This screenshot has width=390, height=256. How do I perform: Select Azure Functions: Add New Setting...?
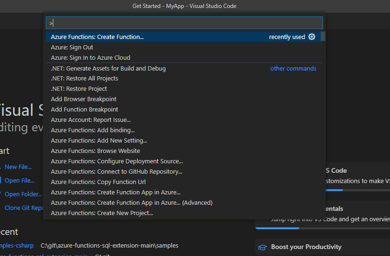tap(183, 141)
